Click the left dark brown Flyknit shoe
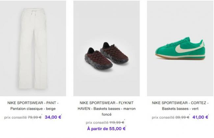This screenshot has height=138, width=214. point(98,60)
